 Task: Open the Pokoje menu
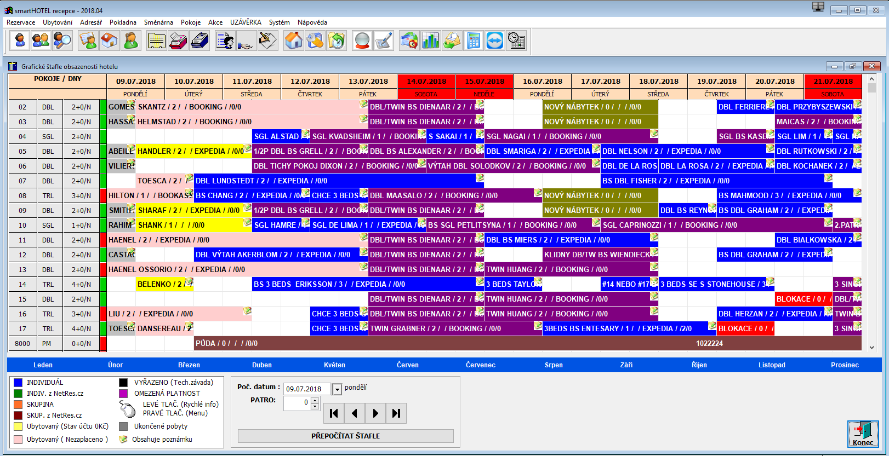191,22
